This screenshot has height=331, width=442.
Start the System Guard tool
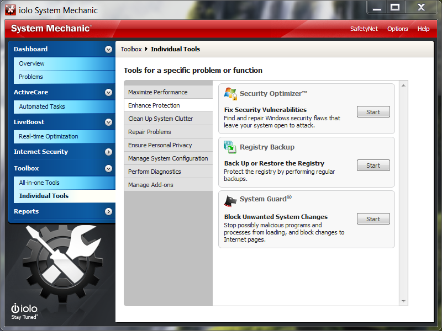pyautogui.click(x=373, y=219)
